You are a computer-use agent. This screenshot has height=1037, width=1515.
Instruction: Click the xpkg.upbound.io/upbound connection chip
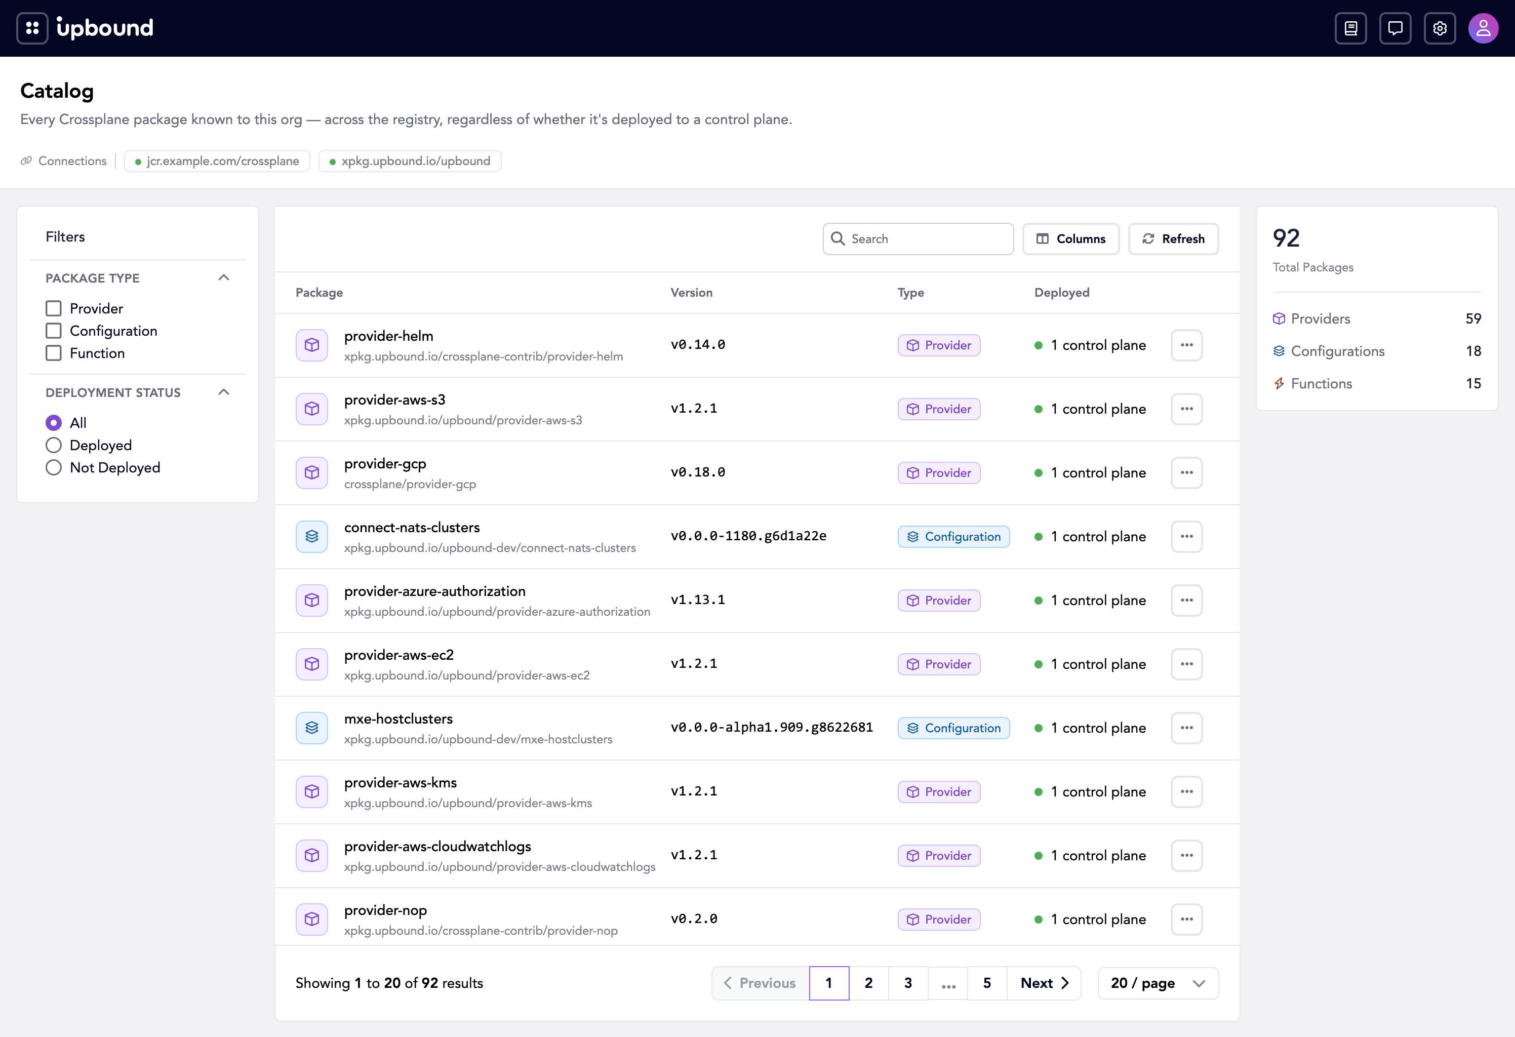pos(410,161)
